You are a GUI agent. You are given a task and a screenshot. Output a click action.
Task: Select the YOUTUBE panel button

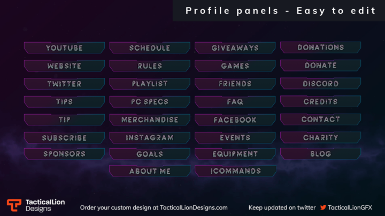[64, 48]
